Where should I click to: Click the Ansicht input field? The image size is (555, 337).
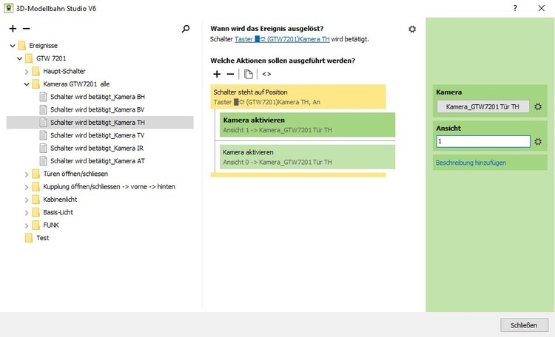(482, 142)
